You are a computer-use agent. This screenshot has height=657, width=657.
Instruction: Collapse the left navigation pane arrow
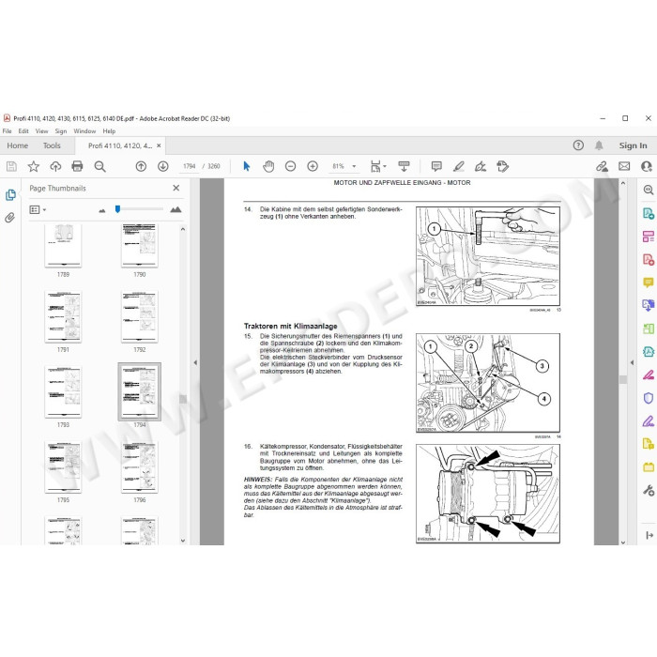(195, 362)
